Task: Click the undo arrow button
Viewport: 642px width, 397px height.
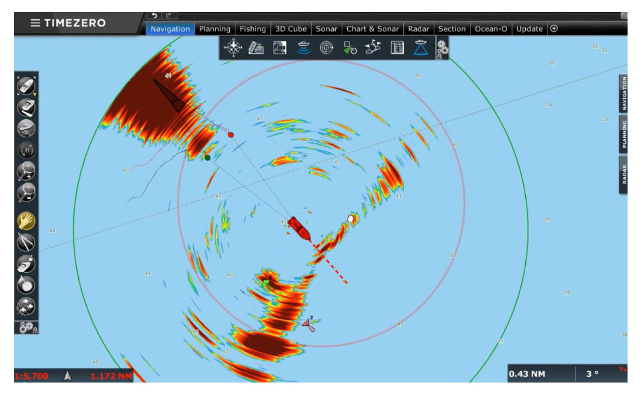Action: pyautogui.click(x=155, y=16)
